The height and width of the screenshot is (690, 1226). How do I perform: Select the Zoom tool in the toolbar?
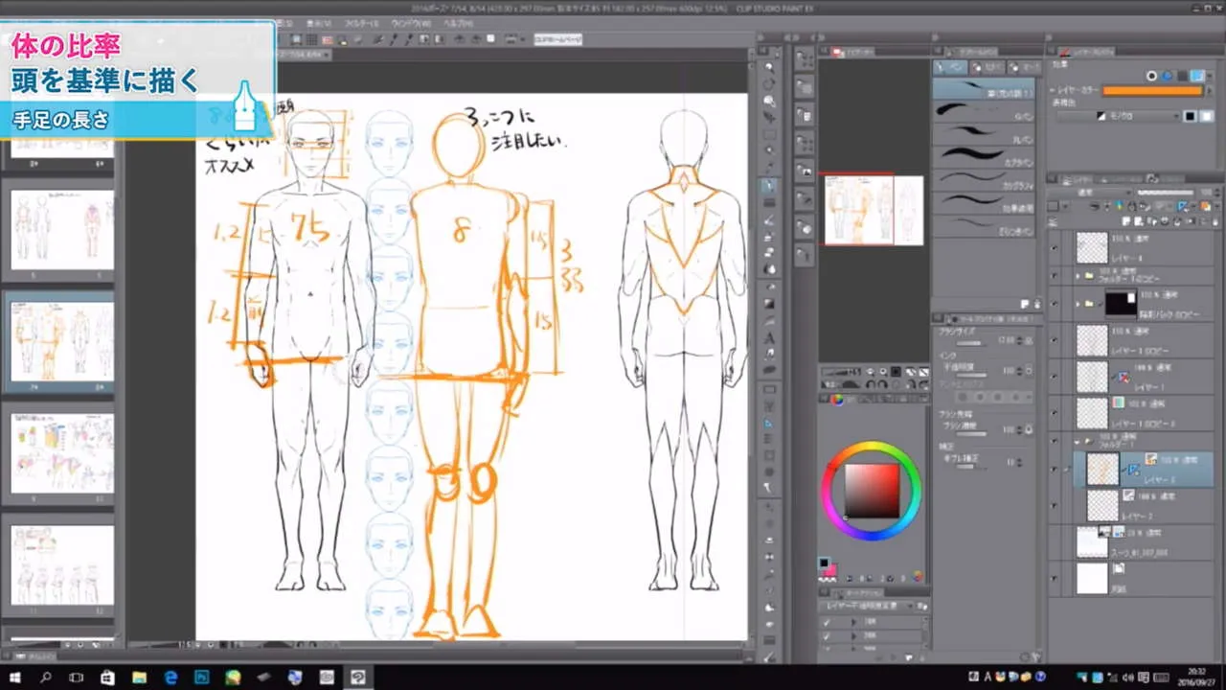pos(770,66)
